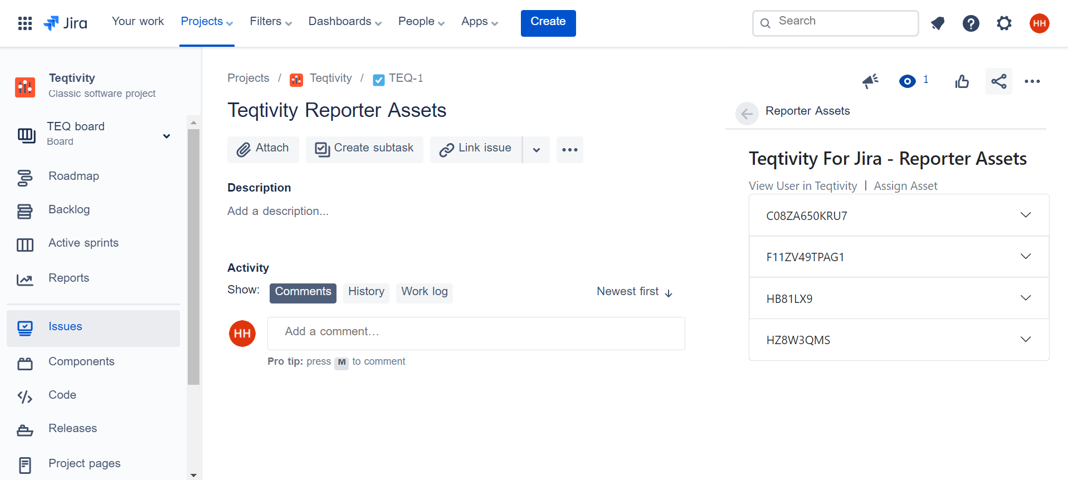
Task: Click the Teqtivity project icon in the sidebar
Action: coord(25,87)
